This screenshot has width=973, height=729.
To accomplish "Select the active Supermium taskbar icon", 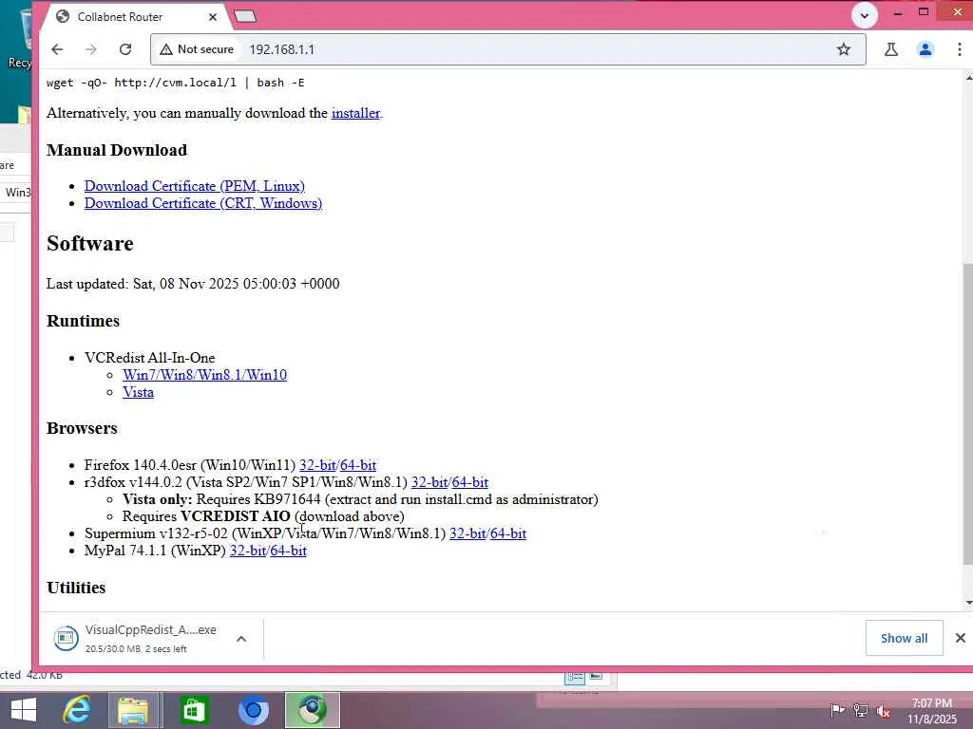I will point(312,710).
